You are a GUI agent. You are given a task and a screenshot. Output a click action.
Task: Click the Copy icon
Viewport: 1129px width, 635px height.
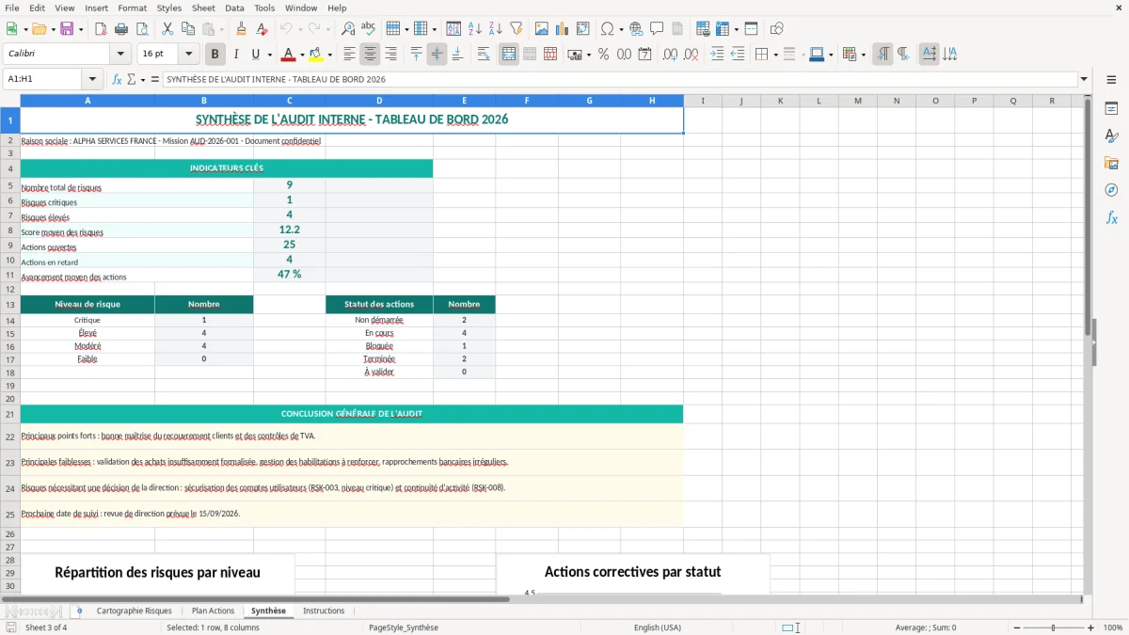[x=188, y=29]
